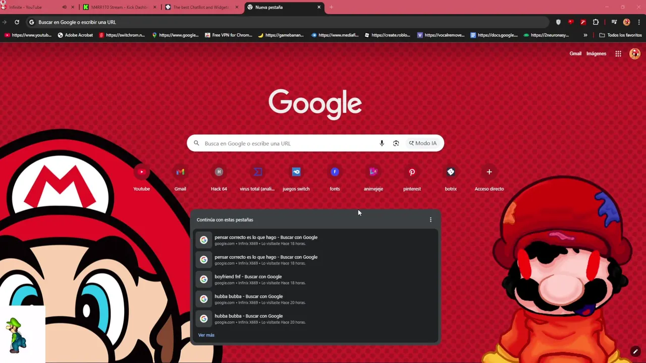Open the animejeje shortcut tile

click(373, 178)
